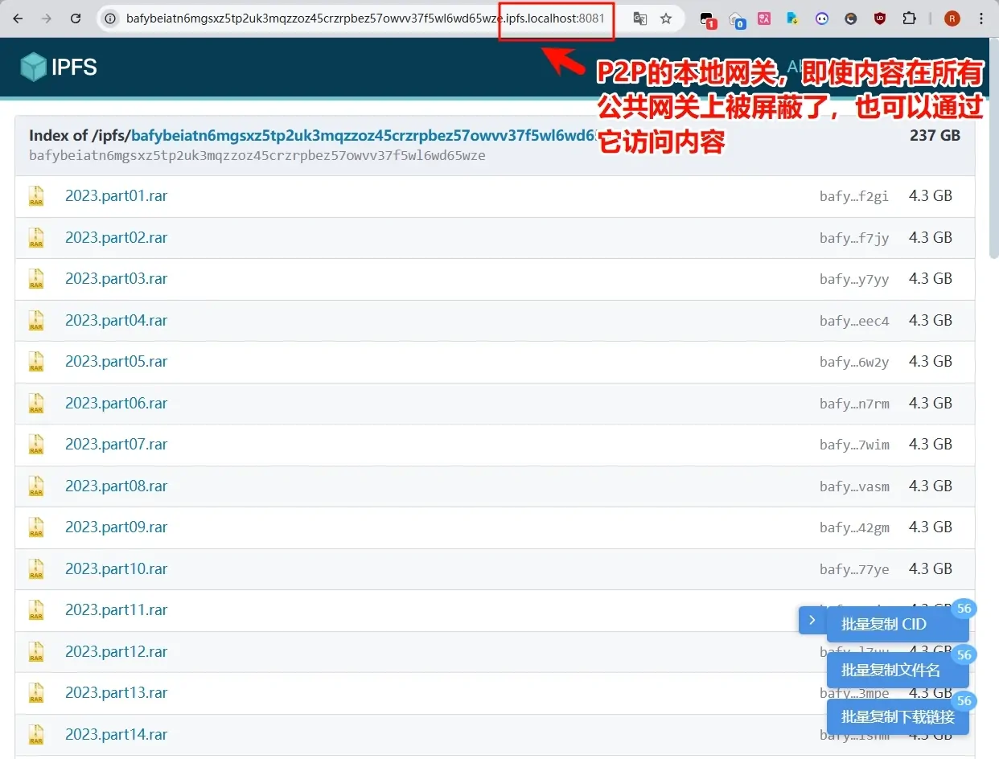The image size is (999, 759).
Task: Reload the page with refresh icon
Action: (76, 18)
